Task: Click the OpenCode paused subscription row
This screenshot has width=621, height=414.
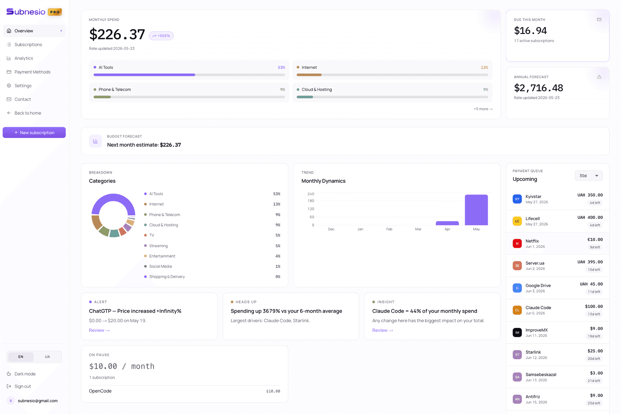Action: [x=184, y=391]
